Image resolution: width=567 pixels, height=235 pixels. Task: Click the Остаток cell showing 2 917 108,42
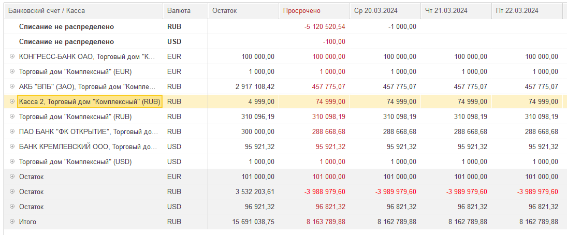point(255,86)
